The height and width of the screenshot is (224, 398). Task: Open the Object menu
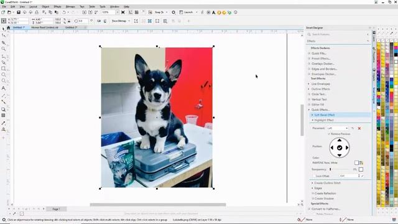(x=45, y=7)
